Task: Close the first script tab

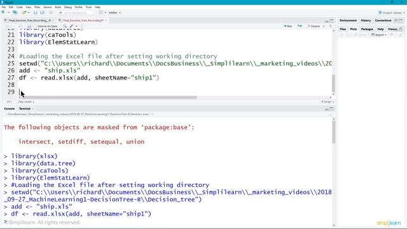Action: (x=53, y=20)
